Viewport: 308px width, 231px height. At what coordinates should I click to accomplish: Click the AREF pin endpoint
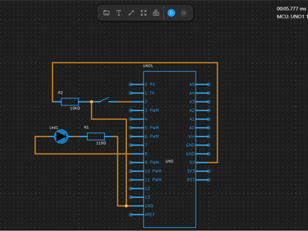[131, 215]
